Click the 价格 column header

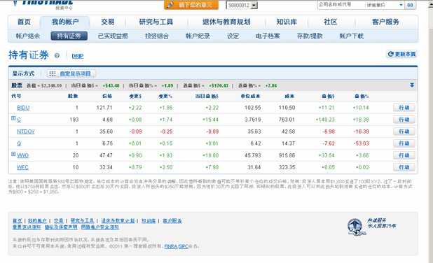107,96
